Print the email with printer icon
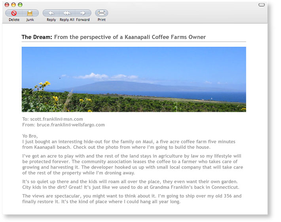The image size is (281, 222). (102, 13)
